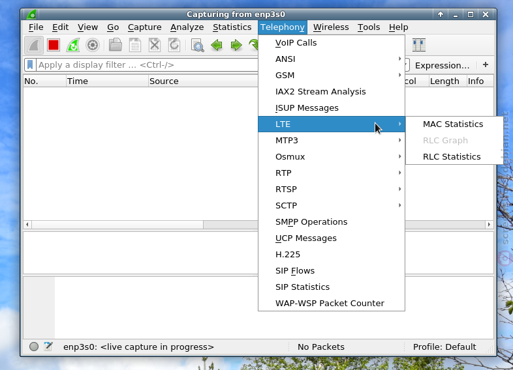This screenshot has height=370, width=513.
Task: Click the display filter bookmark icon
Action: 30,64
